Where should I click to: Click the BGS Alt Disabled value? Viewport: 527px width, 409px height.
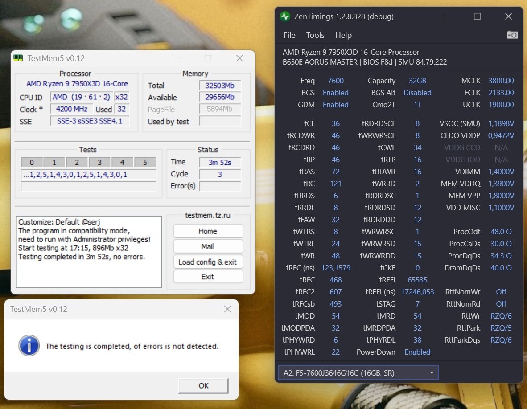coord(417,93)
